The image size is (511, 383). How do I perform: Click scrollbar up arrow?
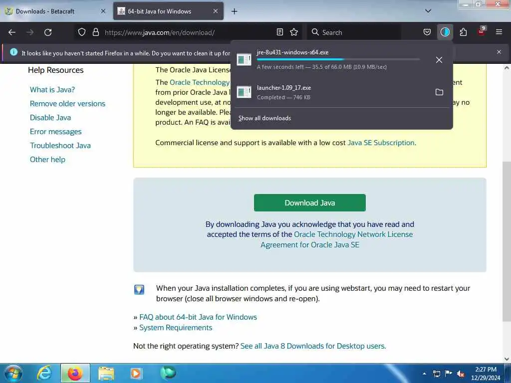pyautogui.click(x=507, y=68)
